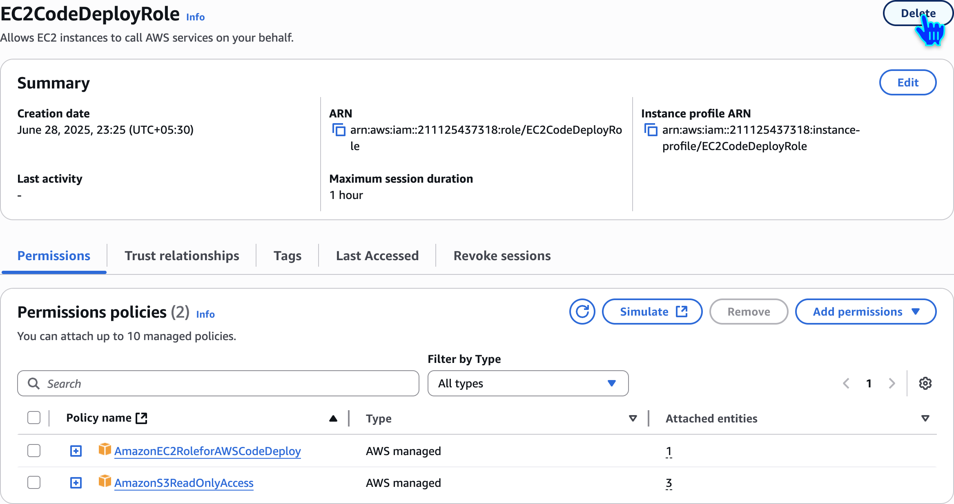This screenshot has height=504, width=954.
Task: Switch to Trust relationships tab
Action: [x=182, y=256]
